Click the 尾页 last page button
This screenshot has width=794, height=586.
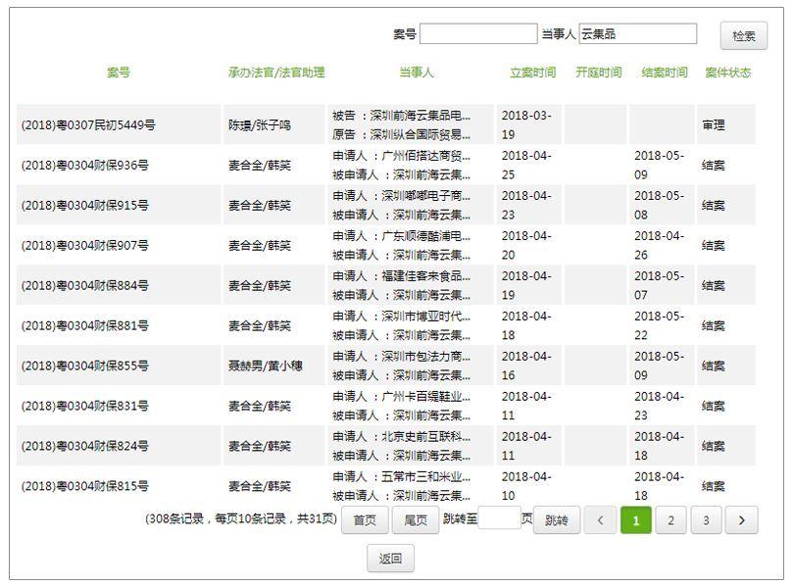pos(416,520)
